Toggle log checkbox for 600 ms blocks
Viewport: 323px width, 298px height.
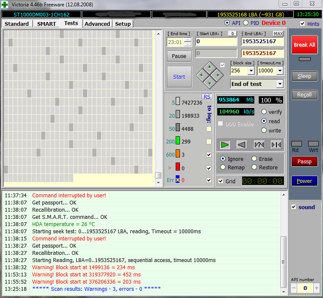pos(209,155)
